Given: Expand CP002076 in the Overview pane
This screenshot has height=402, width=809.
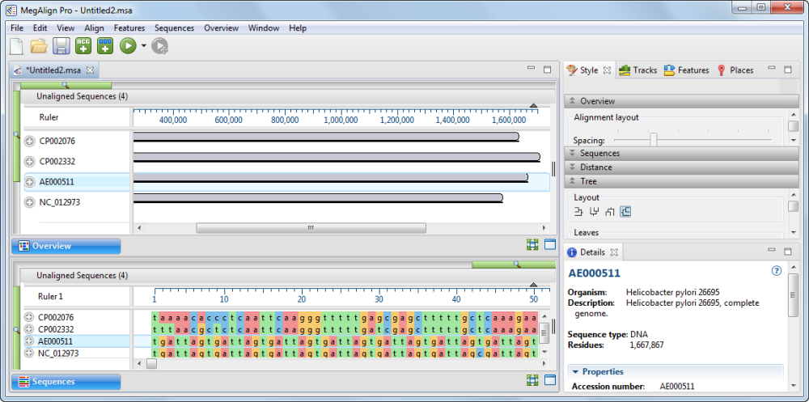Looking at the screenshot, I should coord(30,141).
